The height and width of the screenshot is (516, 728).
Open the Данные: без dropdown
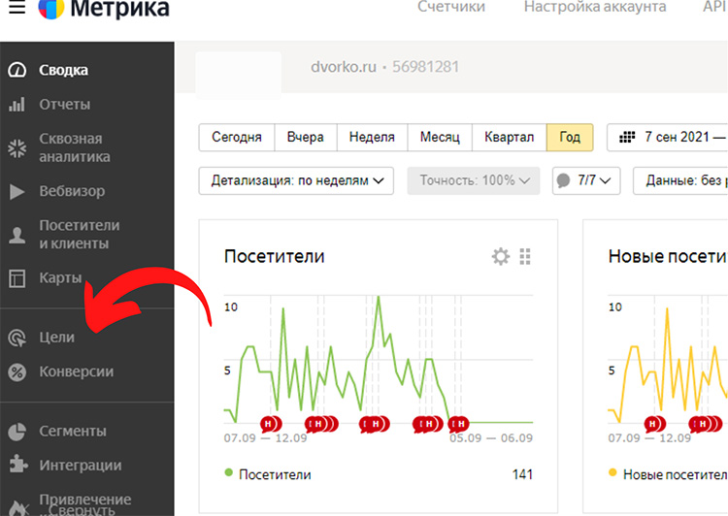click(x=680, y=180)
